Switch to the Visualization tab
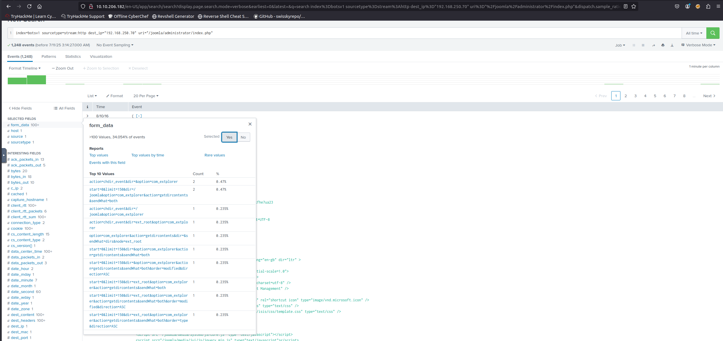Screen dimensions: 723x341 tap(101, 57)
